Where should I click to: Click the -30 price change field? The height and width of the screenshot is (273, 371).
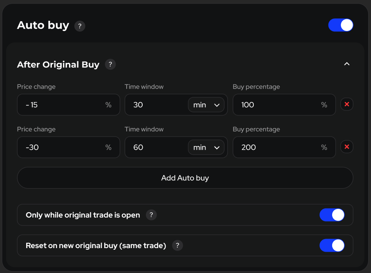[x=61, y=147]
